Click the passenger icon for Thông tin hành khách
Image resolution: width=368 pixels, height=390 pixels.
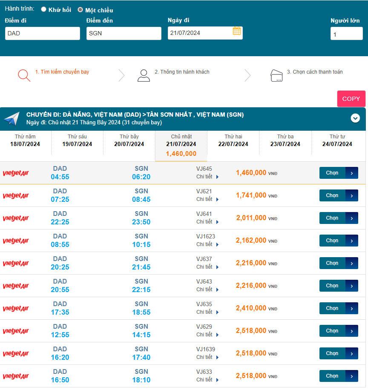click(144, 75)
